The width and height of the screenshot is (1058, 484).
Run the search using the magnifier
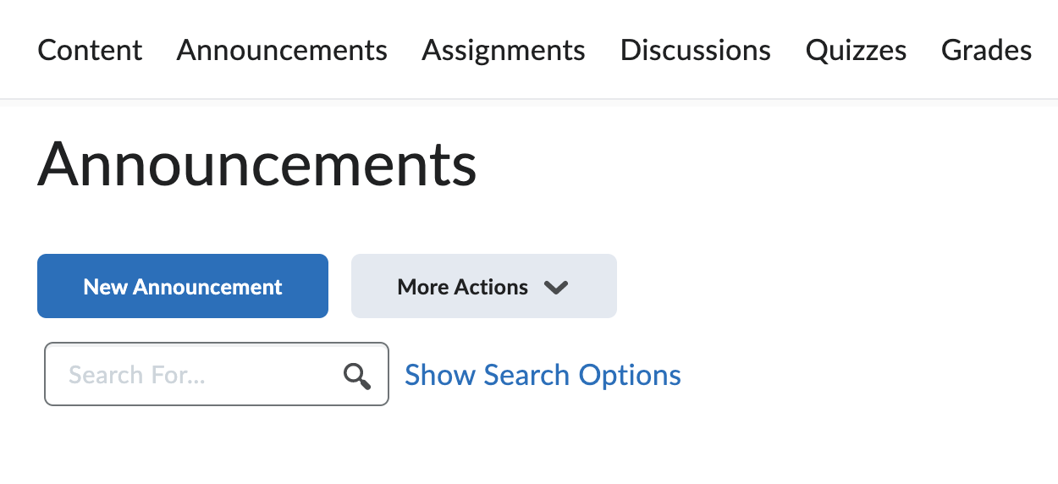(357, 376)
